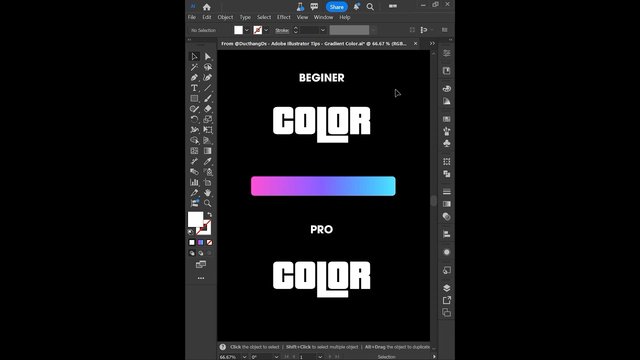Click the Share button

pos(336,7)
